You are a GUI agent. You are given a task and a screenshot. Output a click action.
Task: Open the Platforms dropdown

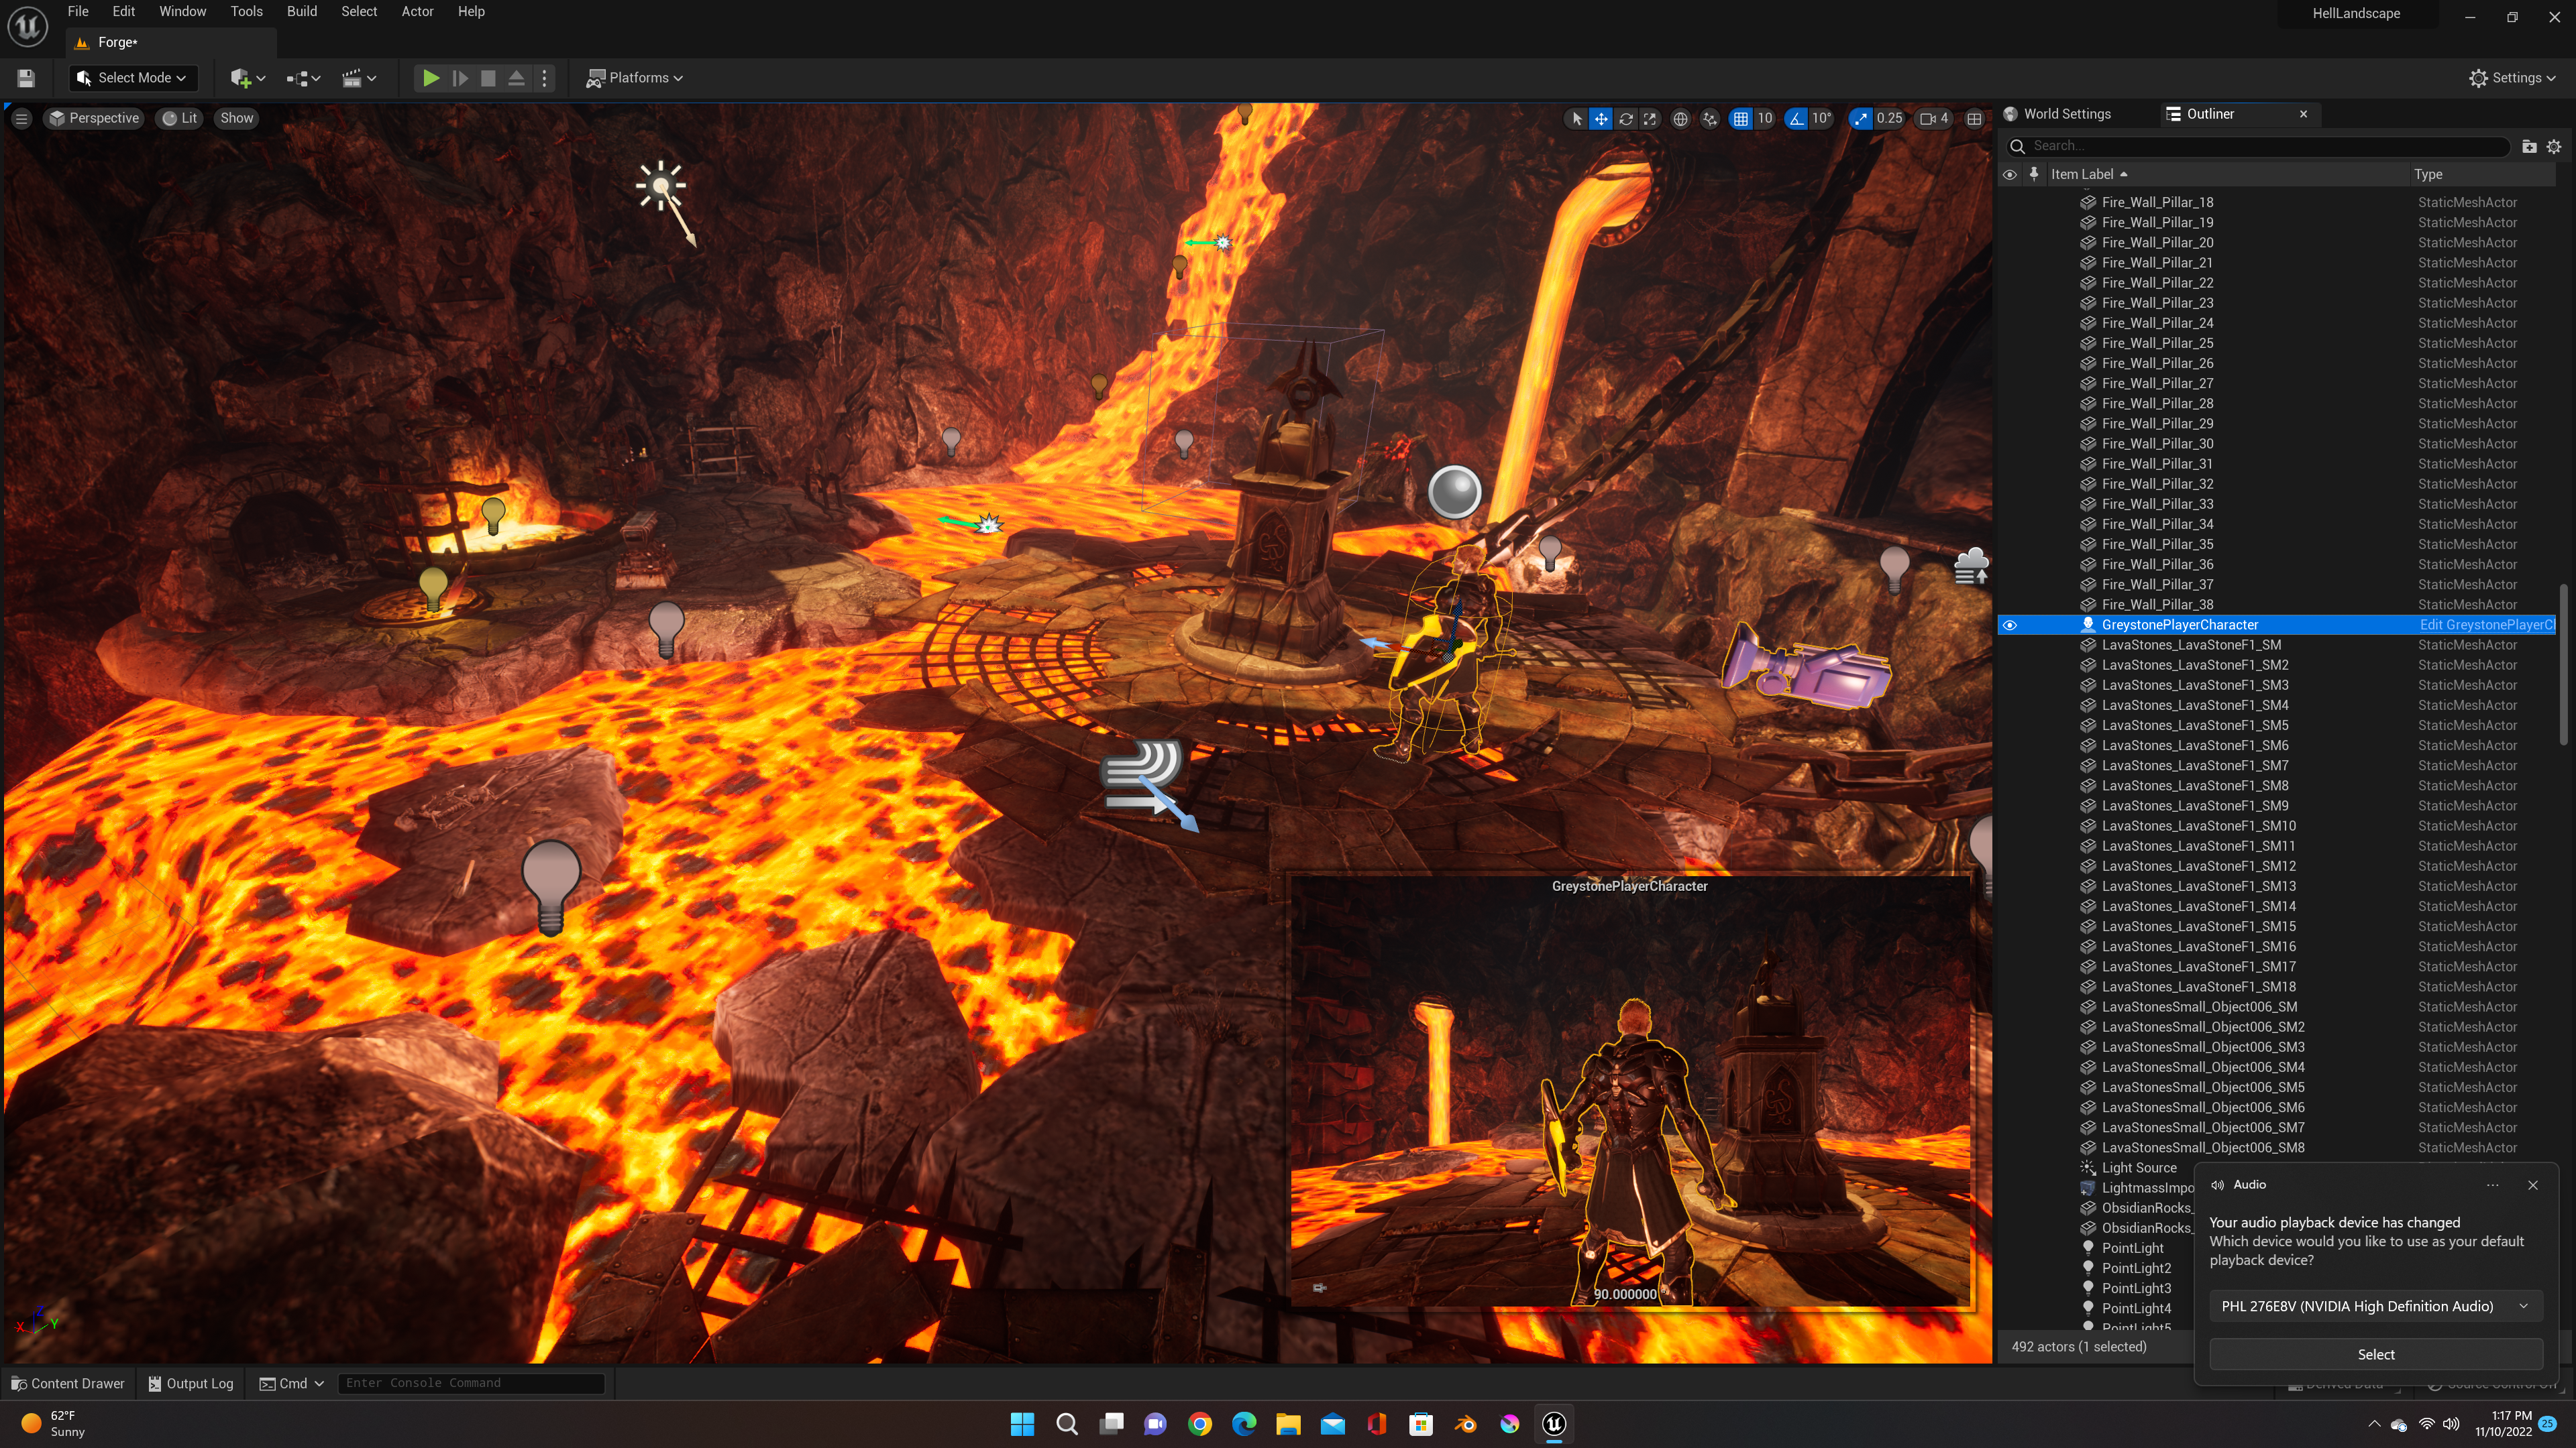635,78
